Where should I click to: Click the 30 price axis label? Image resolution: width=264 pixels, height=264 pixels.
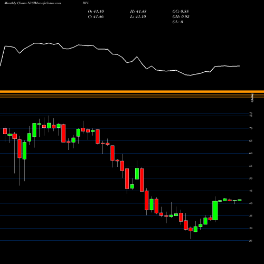pyautogui.click(x=251, y=228)
